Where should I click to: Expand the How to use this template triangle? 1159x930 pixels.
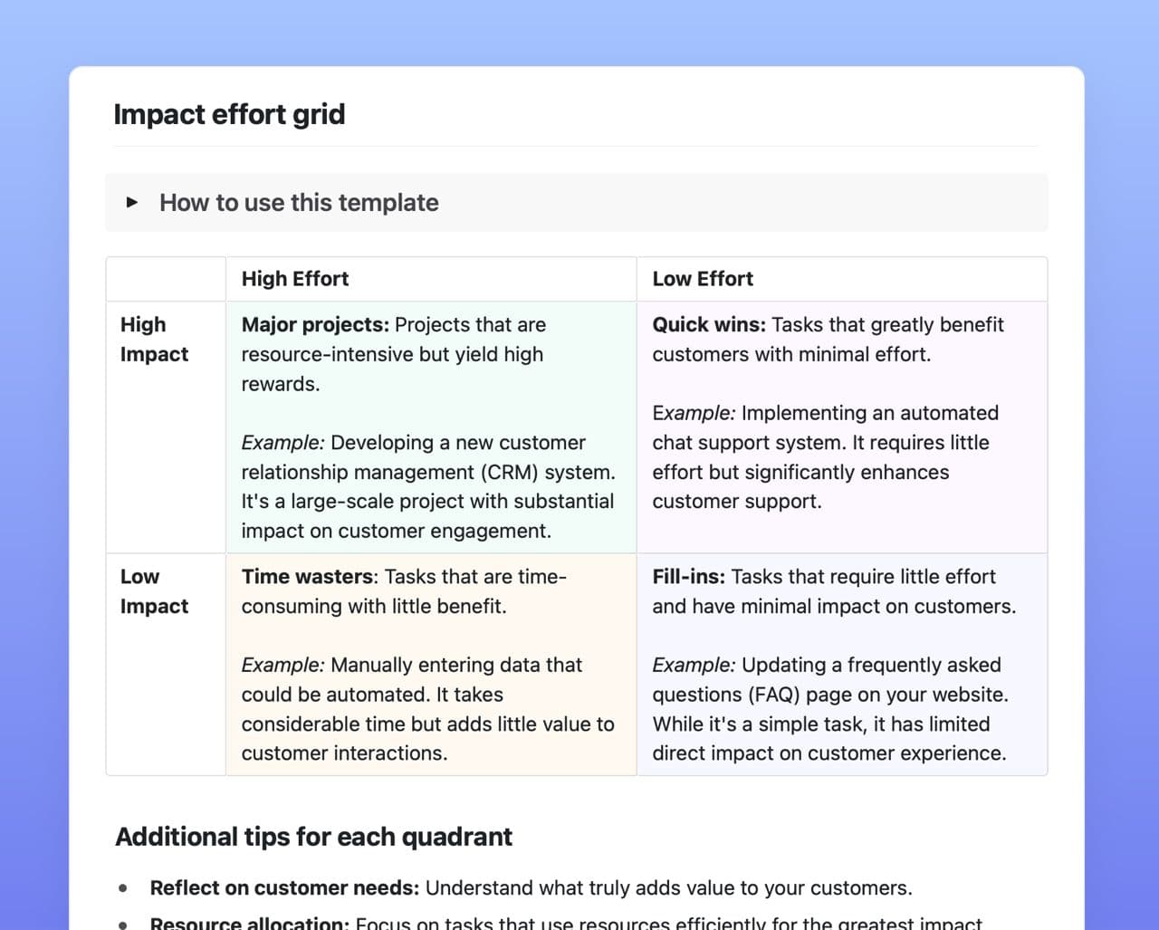(x=132, y=202)
